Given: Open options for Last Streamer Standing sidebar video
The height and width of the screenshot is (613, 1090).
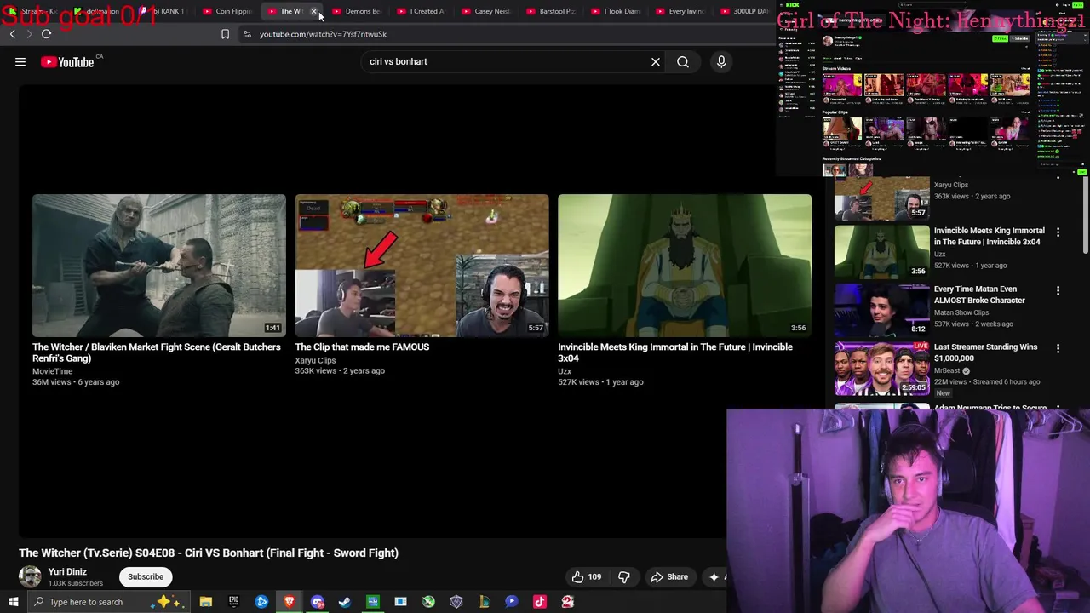Looking at the screenshot, I should pyautogui.click(x=1058, y=348).
